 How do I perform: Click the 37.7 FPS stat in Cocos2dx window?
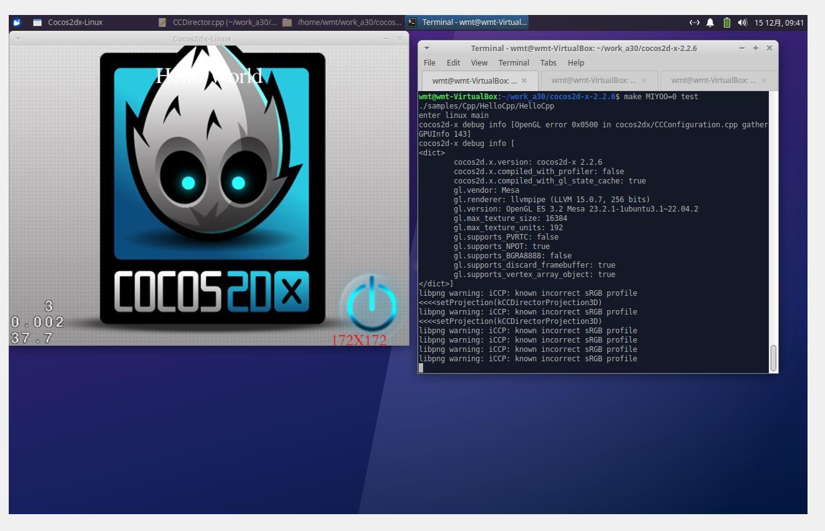32,338
